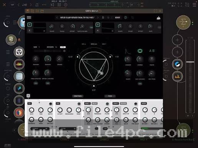Viewport: 198px width, 148px height.
Task: Open the DELAY type selector next to SEND 1
Action: click(x=95, y=103)
